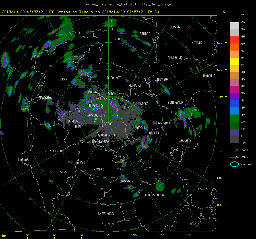
Task: Click the 65 dBZ red color swatch
Action: coord(234,40)
